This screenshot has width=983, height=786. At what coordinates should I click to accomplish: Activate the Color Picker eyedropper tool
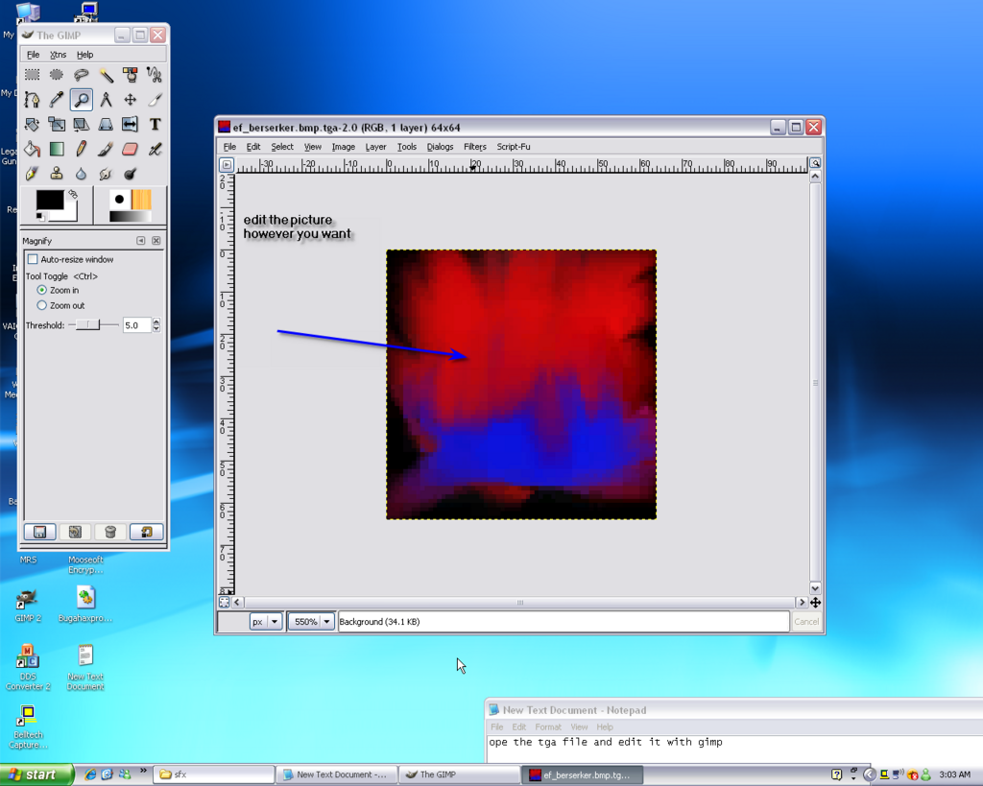(57, 99)
